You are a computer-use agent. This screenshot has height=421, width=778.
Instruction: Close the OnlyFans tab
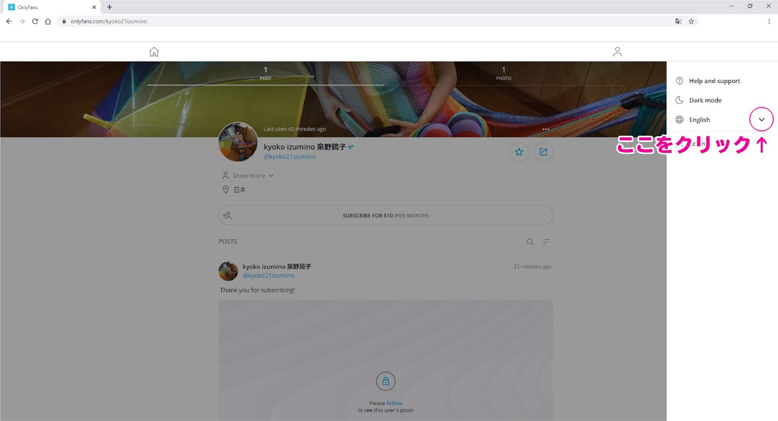click(94, 7)
